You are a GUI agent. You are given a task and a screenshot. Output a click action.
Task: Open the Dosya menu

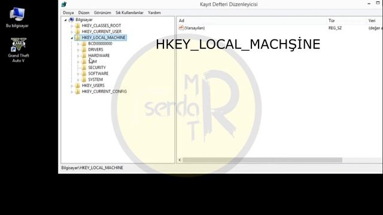pyautogui.click(x=68, y=13)
